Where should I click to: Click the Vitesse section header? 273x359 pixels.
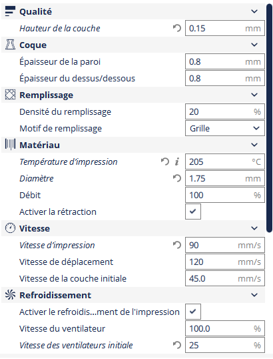coord(133,228)
